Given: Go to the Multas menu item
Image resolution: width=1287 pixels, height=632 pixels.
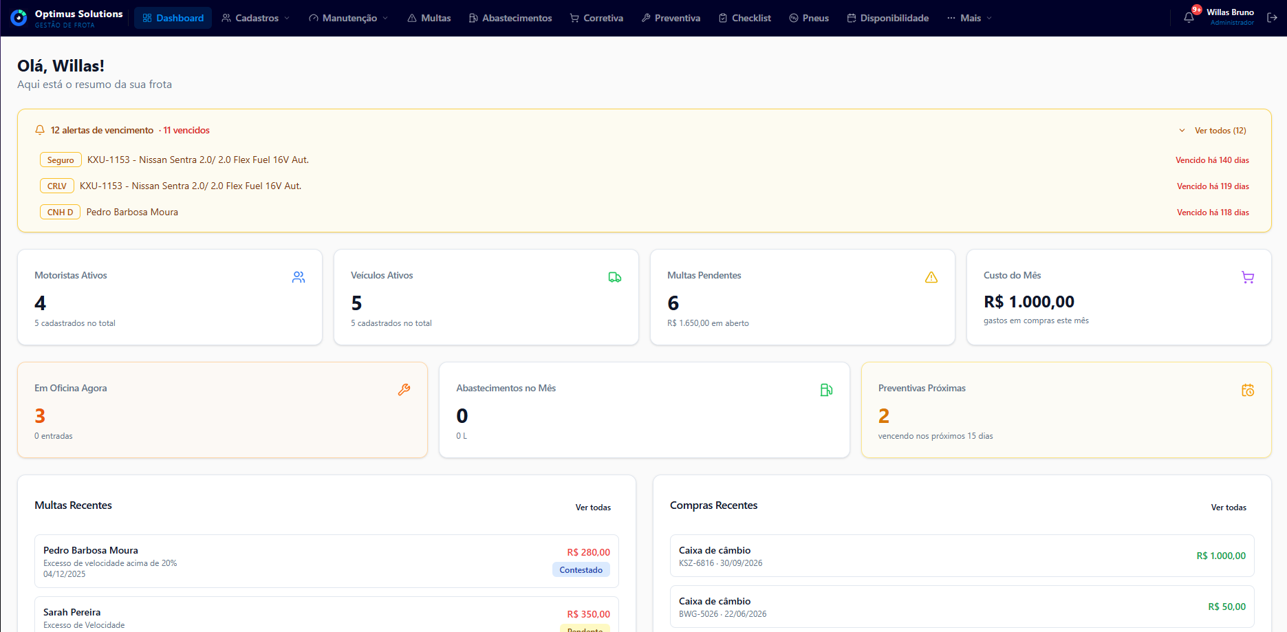Looking at the screenshot, I should (429, 18).
